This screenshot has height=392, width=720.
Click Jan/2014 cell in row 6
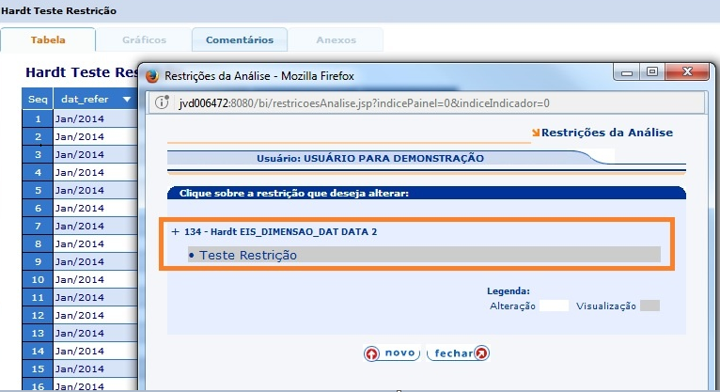[x=96, y=209]
